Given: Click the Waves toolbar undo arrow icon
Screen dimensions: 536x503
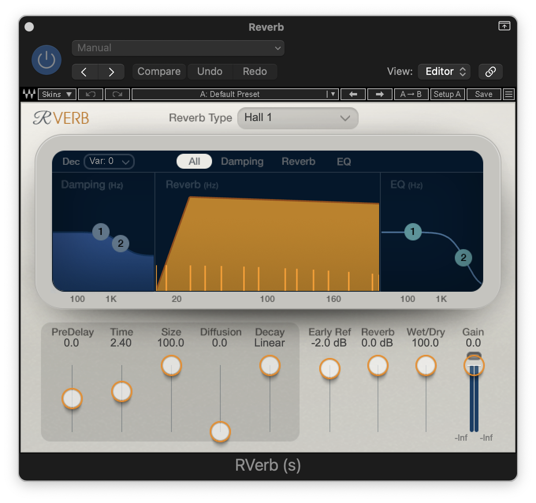Looking at the screenshot, I should click(x=91, y=94).
